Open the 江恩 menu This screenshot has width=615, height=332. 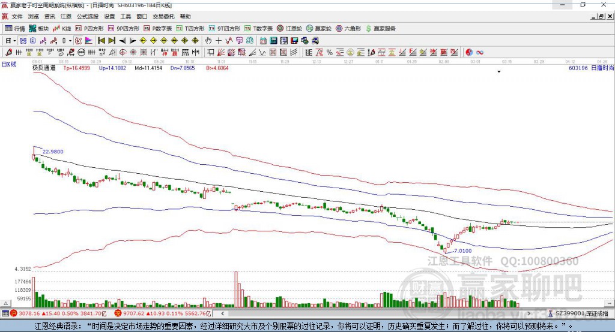(x=66, y=16)
